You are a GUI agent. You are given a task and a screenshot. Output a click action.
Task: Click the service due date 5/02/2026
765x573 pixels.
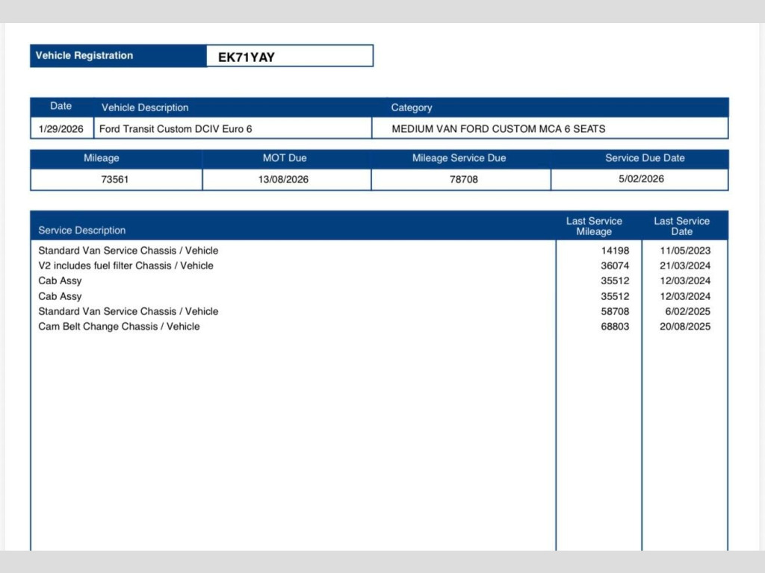click(641, 179)
